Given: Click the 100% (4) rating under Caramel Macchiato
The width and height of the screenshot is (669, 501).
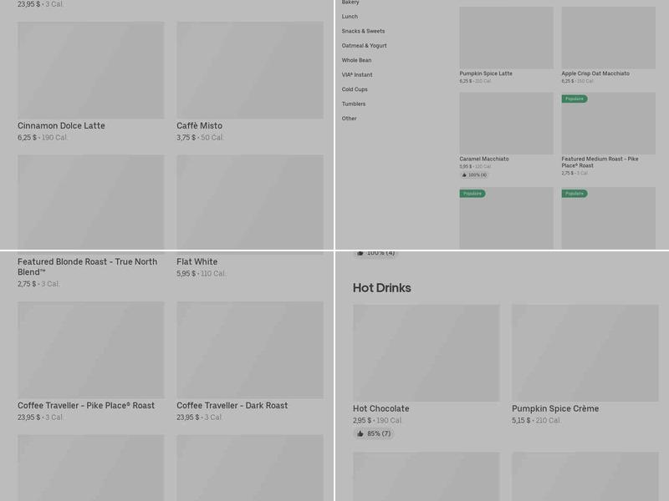Looking at the screenshot, I should tap(474, 175).
